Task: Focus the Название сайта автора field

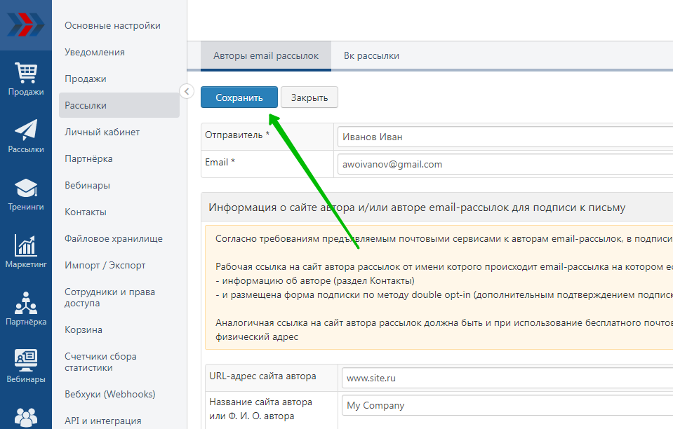Action: [x=507, y=405]
